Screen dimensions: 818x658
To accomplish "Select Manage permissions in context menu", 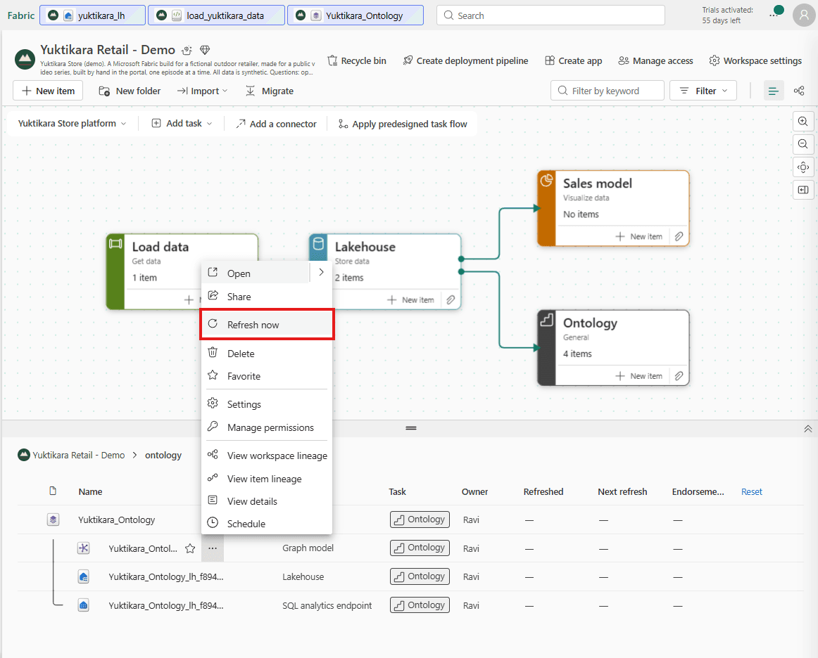I will [x=267, y=427].
